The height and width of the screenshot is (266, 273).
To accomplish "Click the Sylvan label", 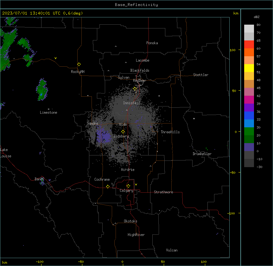I will [x=124, y=77].
